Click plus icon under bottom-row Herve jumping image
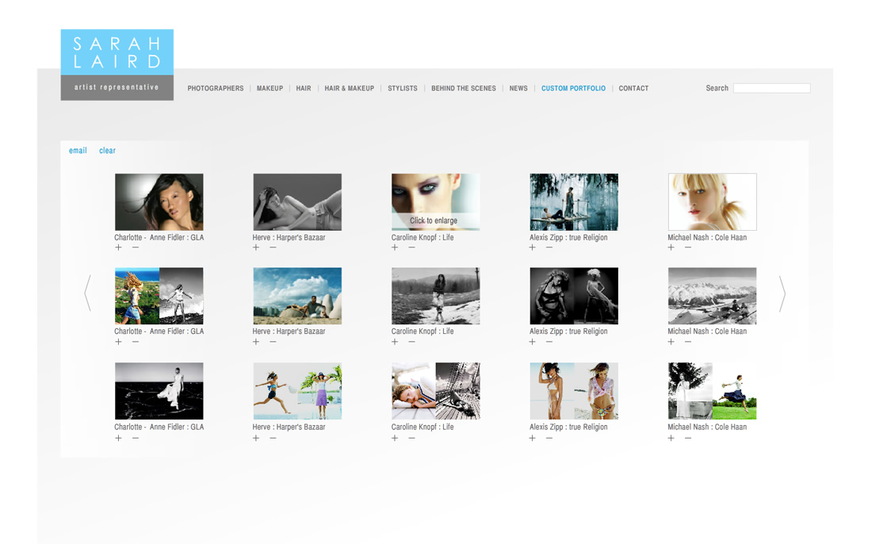This screenshot has width=872, height=544. click(x=256, y=438)
